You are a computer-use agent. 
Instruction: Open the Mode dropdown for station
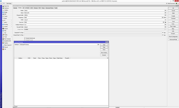tap(165, 10)
